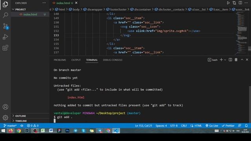Click the editor minimap
The width and height of the screenshot is (251, 141).
pyautogui.click(x=242, y=34)
